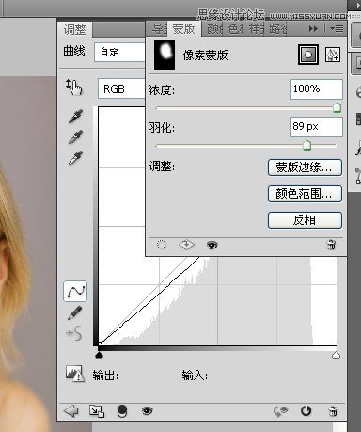Screen dimensions: 361x432
Task: Switch to the 蒙版 masks tab
Action: coord(184,29)
